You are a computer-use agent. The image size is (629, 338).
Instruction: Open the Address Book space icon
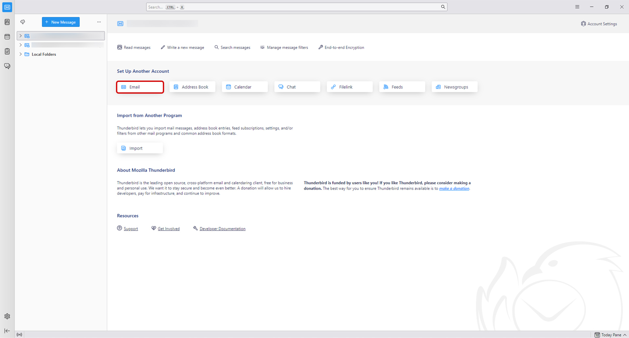(x=7, y=22)
